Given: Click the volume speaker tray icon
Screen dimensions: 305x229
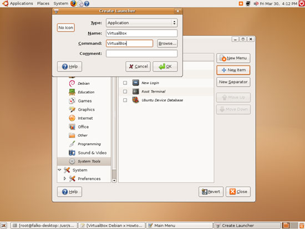Looking at the screenshot, I should click(256, 3).
